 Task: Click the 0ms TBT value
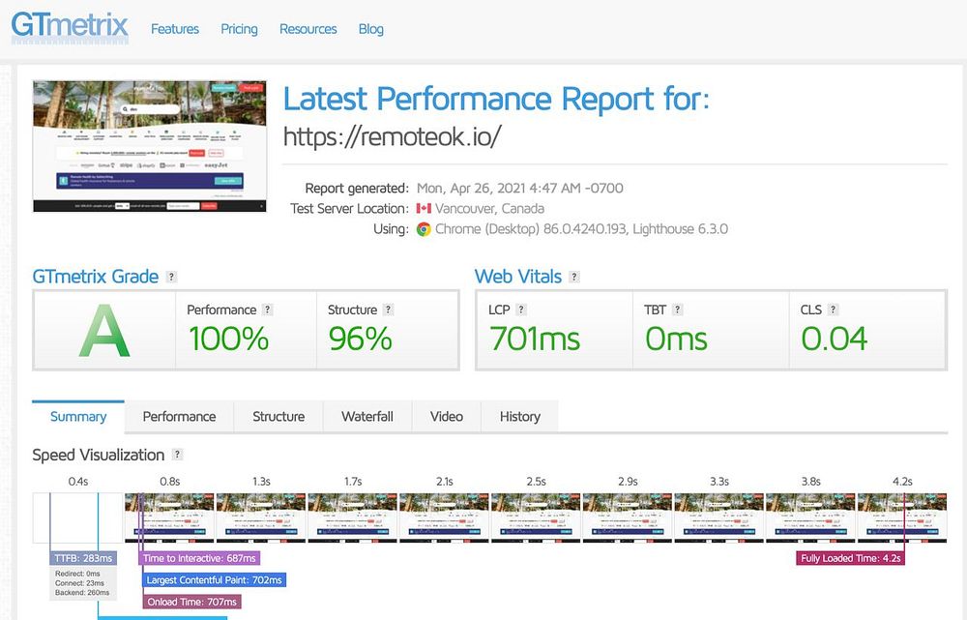click(676, 340)
